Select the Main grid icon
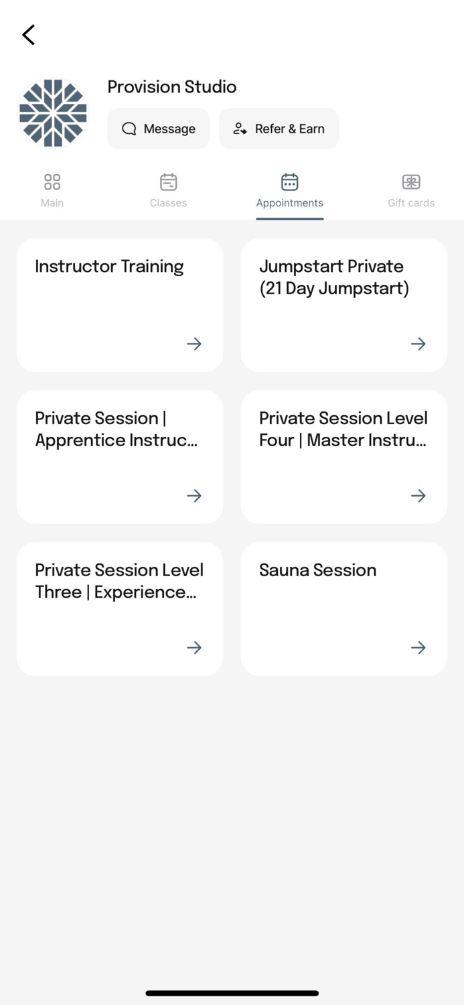The width and height of the screenshot is (464, 1005). (x=52, y=182)
